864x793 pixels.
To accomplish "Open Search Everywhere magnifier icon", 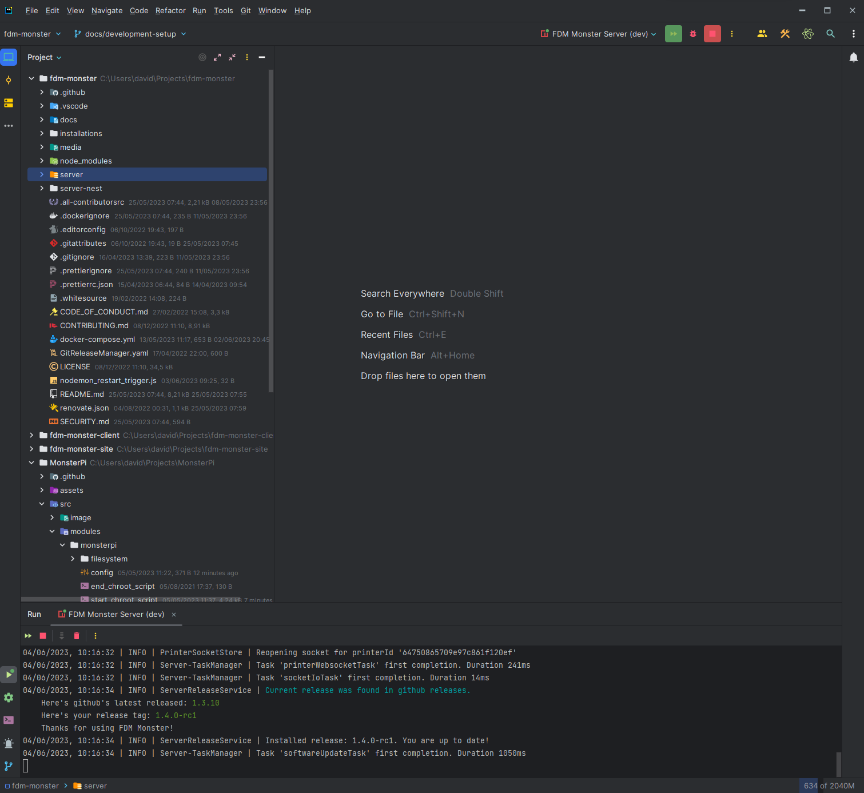I will pyautogui.click(x=831, y=34).
